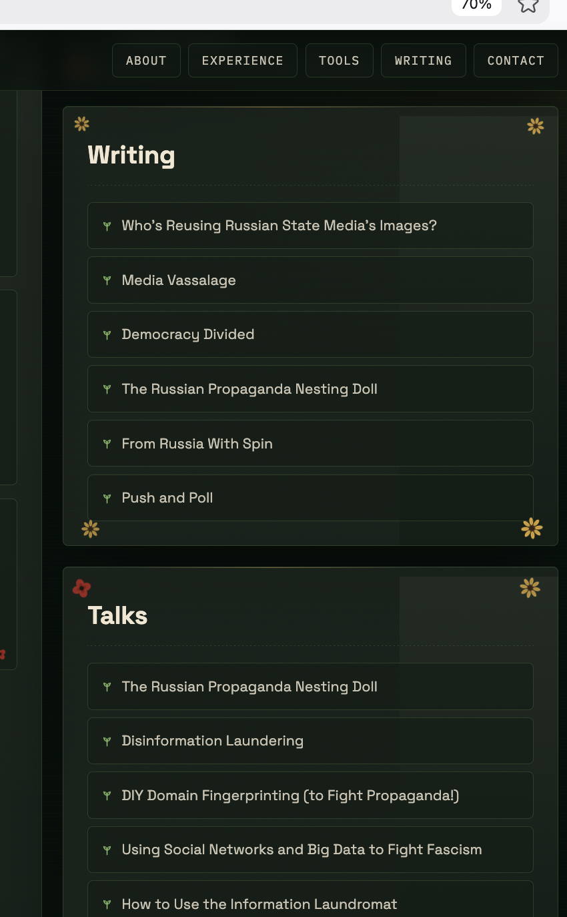Click the sprout icon beside Democracy Divided
567x917 pixels.
point(107,335)
